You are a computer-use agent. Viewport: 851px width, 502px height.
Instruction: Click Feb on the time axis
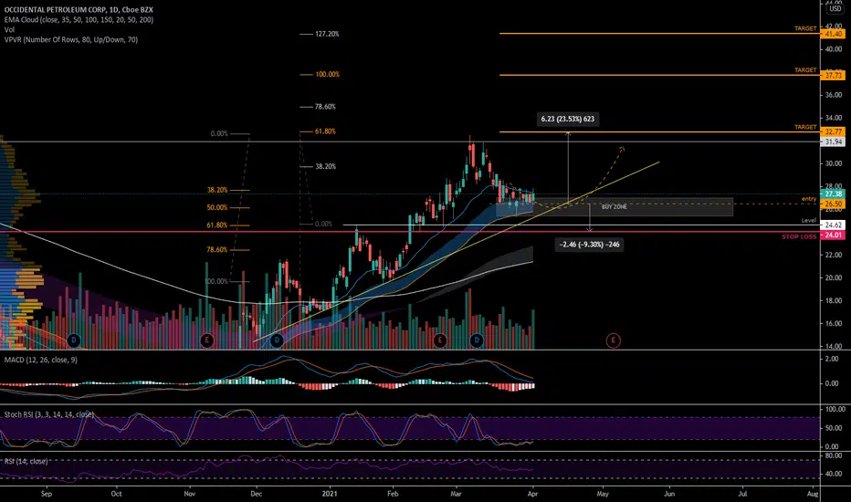[x=393, y=494]
